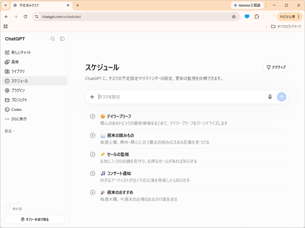
Task: Open the browser extensions puzzle icon
Action: (256, 17)
